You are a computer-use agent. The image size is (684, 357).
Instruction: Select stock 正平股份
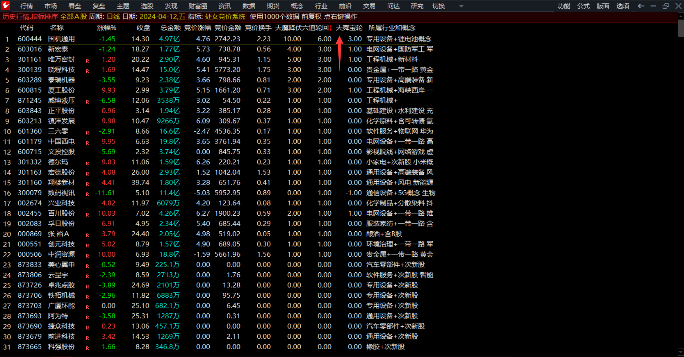point(61,111)
